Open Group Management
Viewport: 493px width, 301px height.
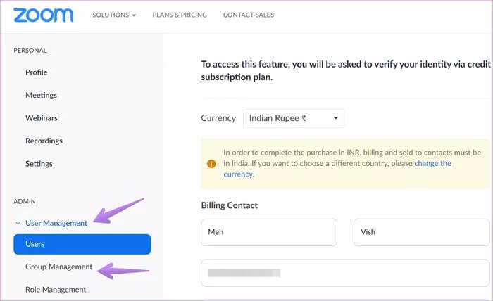[x=58, y=267]
